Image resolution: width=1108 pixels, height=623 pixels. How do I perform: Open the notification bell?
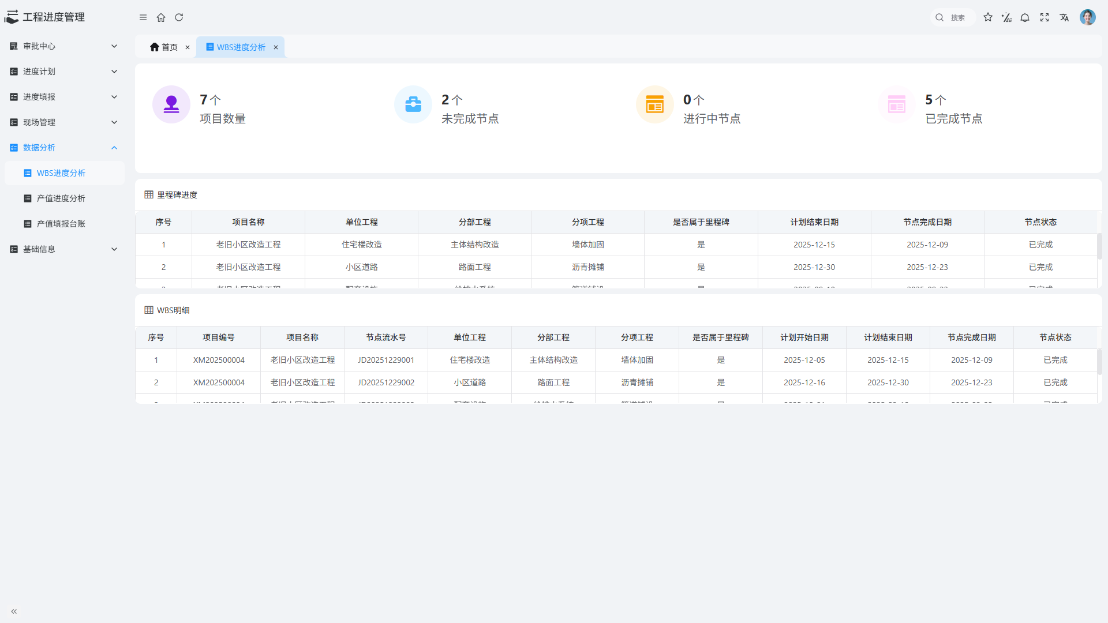pyautogui.click(x=1025, y=17)
